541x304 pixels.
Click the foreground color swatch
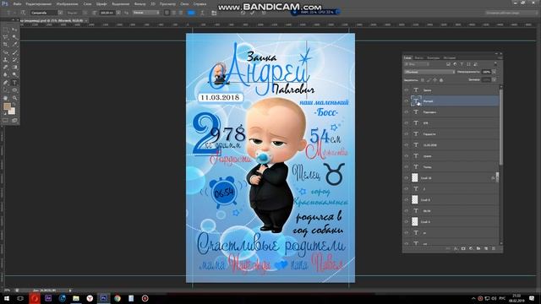pos(7,106)
